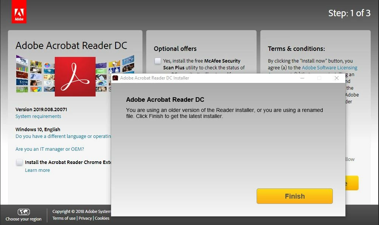The width and height of the screenshot is (379, 225).
Task: Click the dialog heading 'Adobe Acrobat Reader DC'
Action: coord(165,99)
